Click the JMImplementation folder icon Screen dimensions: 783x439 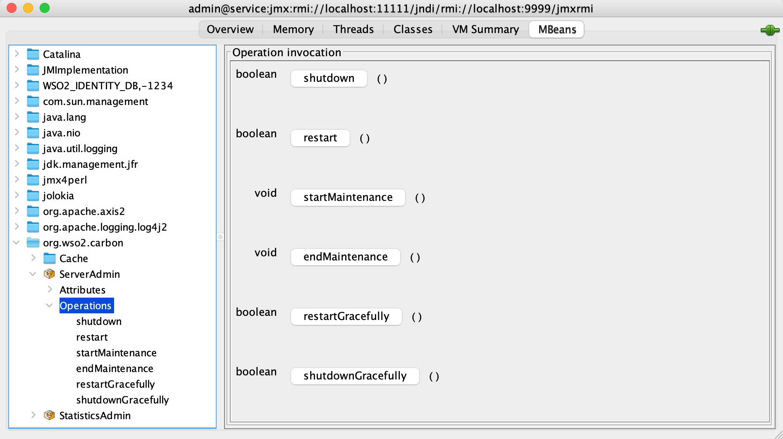tap(33, 70)
